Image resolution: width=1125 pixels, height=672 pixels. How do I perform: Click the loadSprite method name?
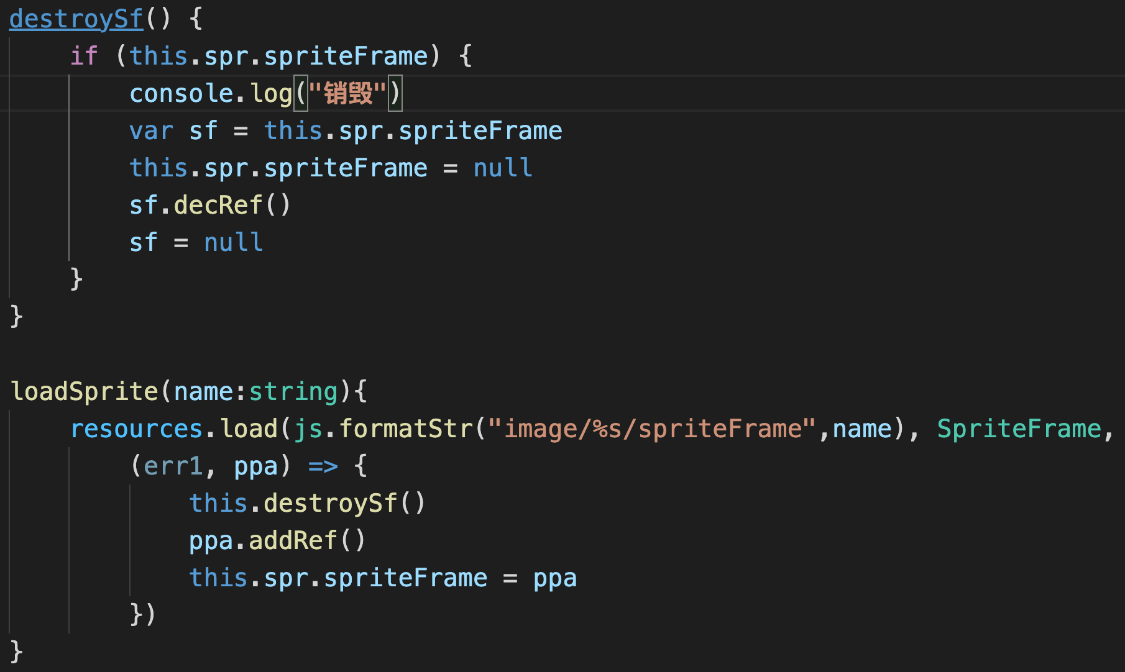coord(85,391)
